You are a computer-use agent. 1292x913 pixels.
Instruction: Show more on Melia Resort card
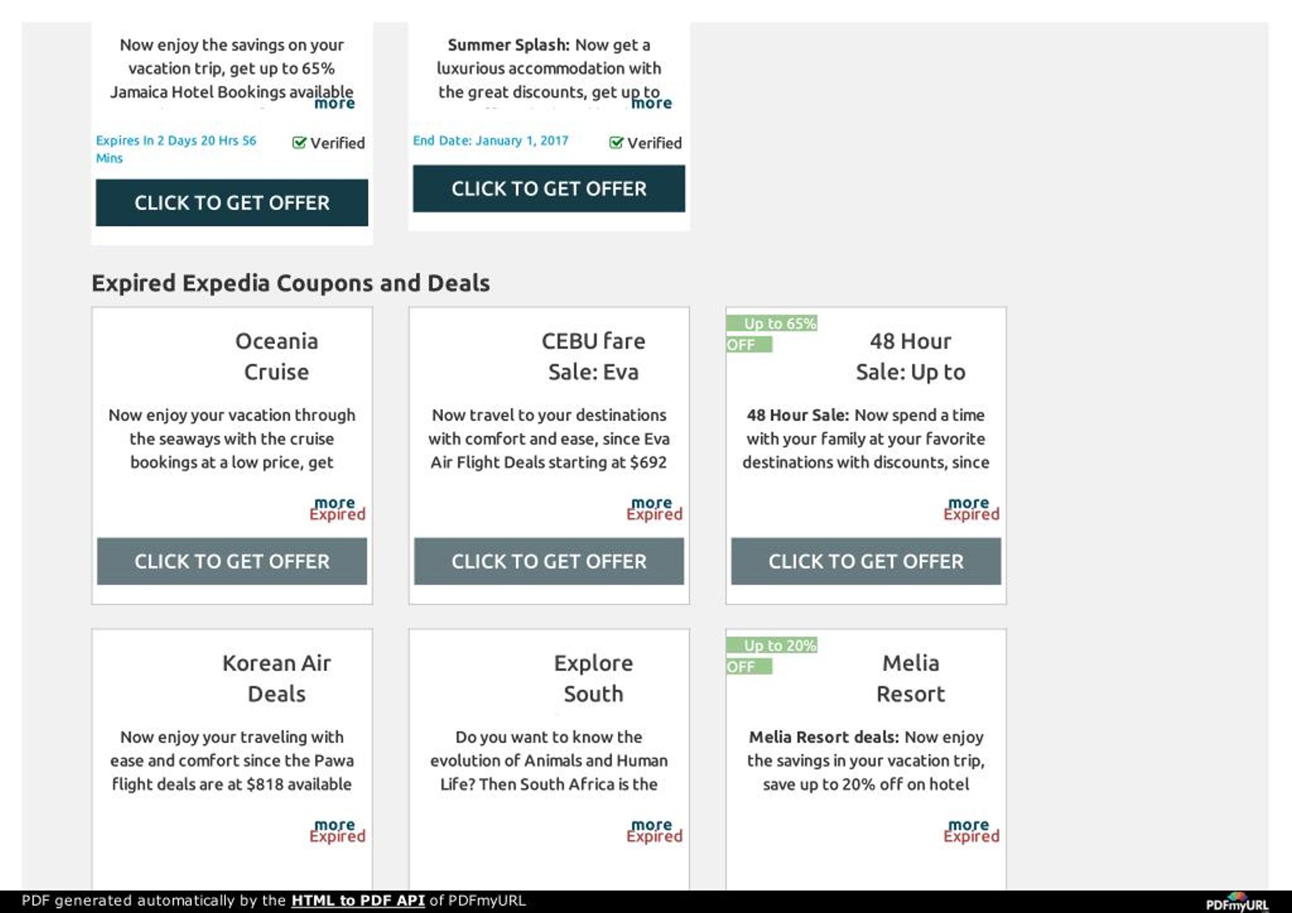pyautogui.click(x=968, y=824)
